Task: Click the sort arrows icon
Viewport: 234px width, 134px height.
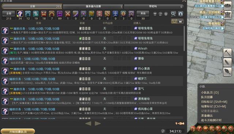Action: tap(161, 14)
